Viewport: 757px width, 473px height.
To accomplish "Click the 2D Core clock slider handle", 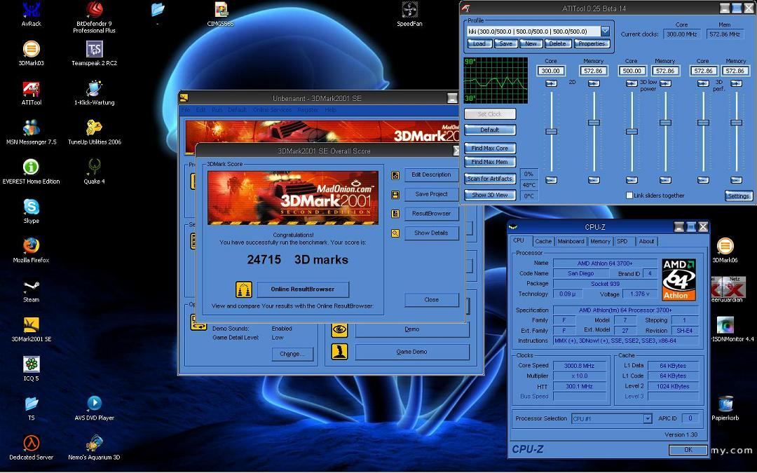I will (551, 131).
